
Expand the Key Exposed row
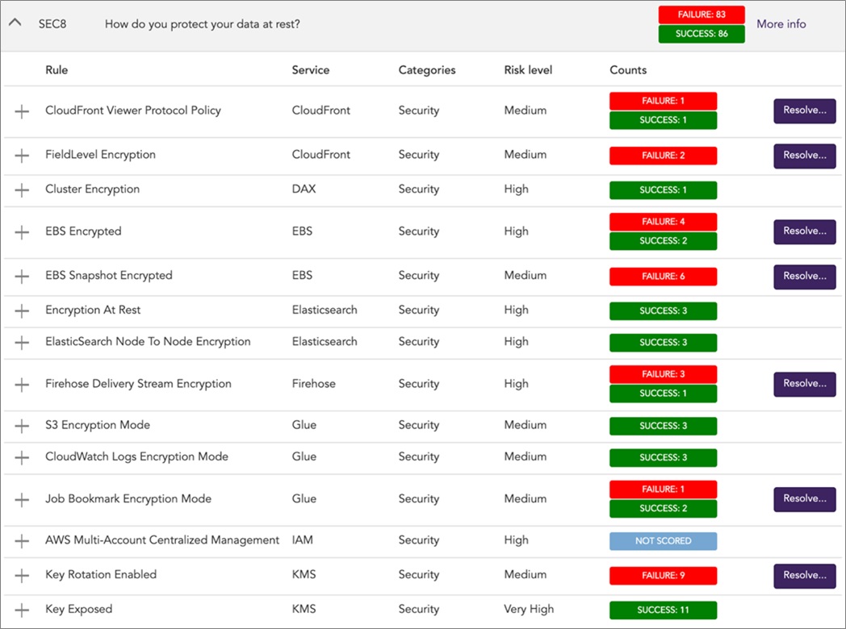(22, 610)
